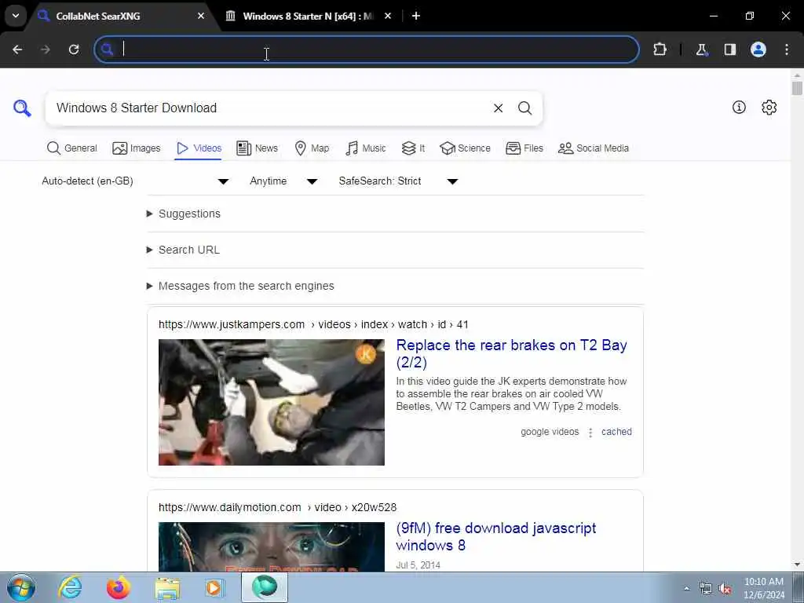Launch Internet Explorer from the taskbar
The image size is (804, 603).
pos(70,587)
